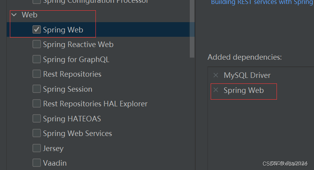314x170 pixels.
Task: Enable Spring Web Services checkbox
Action: pyautogui.click(x=37, y=133)
